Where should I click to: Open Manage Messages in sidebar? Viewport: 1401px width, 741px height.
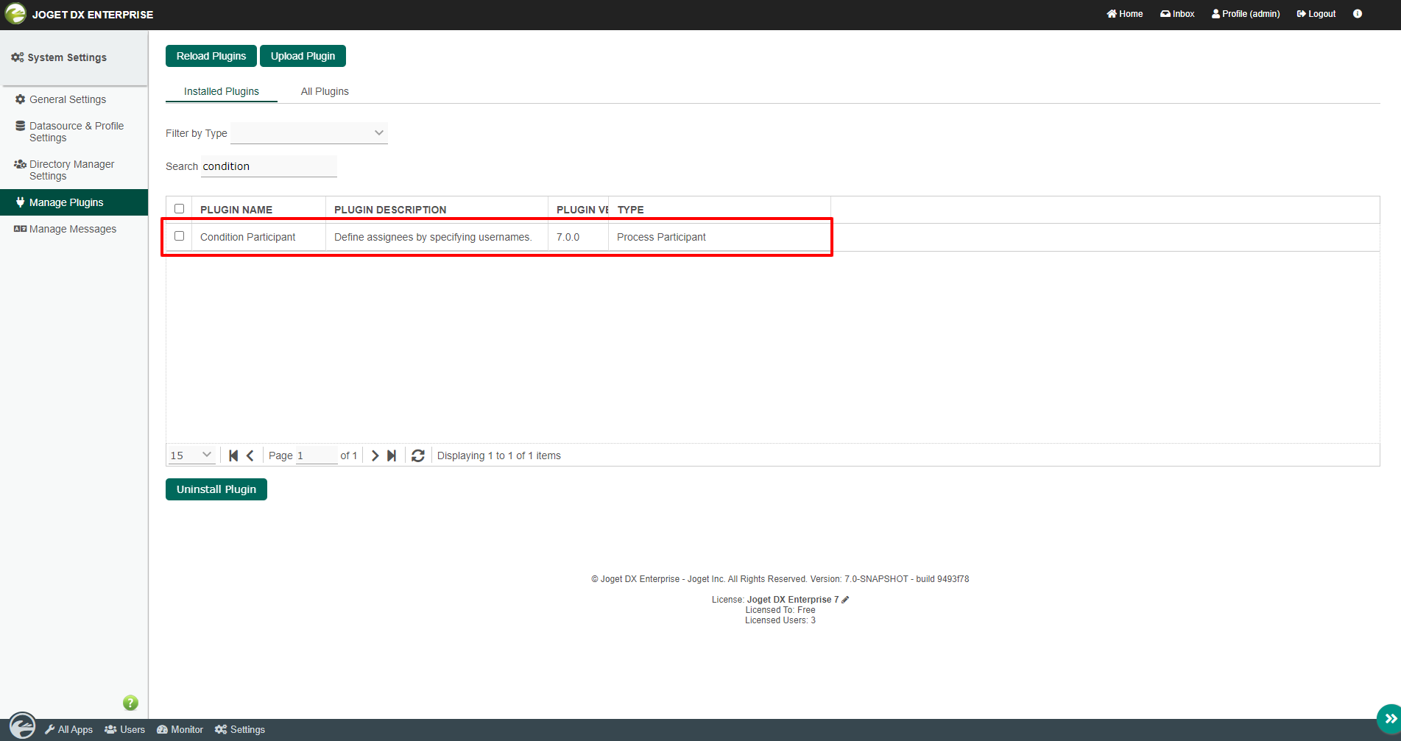pos(73,229)
